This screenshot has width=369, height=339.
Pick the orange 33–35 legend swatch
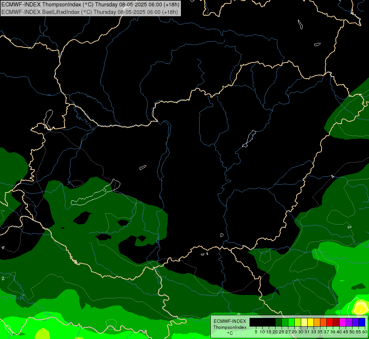pos(317,322)
